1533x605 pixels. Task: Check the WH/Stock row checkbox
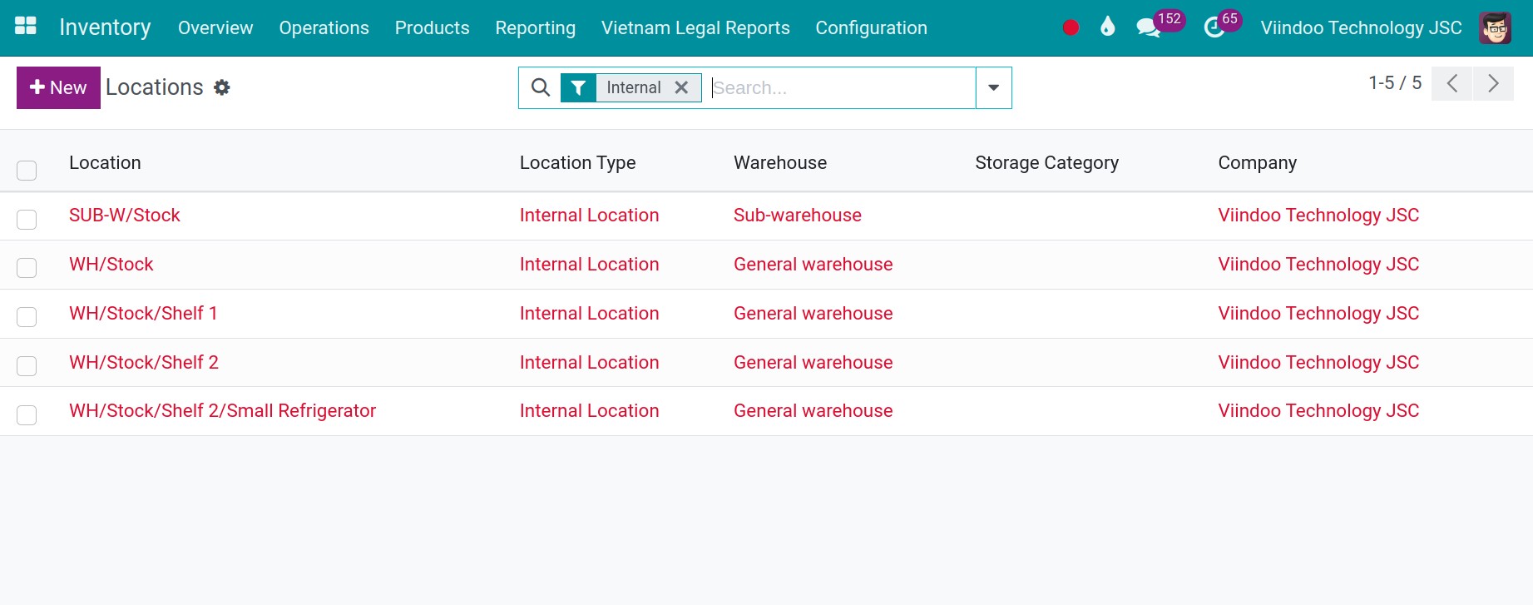27,268
